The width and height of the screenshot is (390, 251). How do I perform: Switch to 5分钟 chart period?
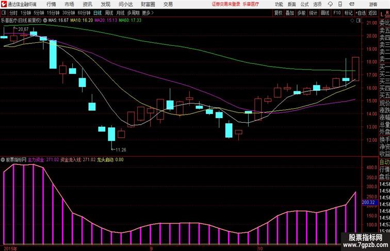[x=39, y=13]
